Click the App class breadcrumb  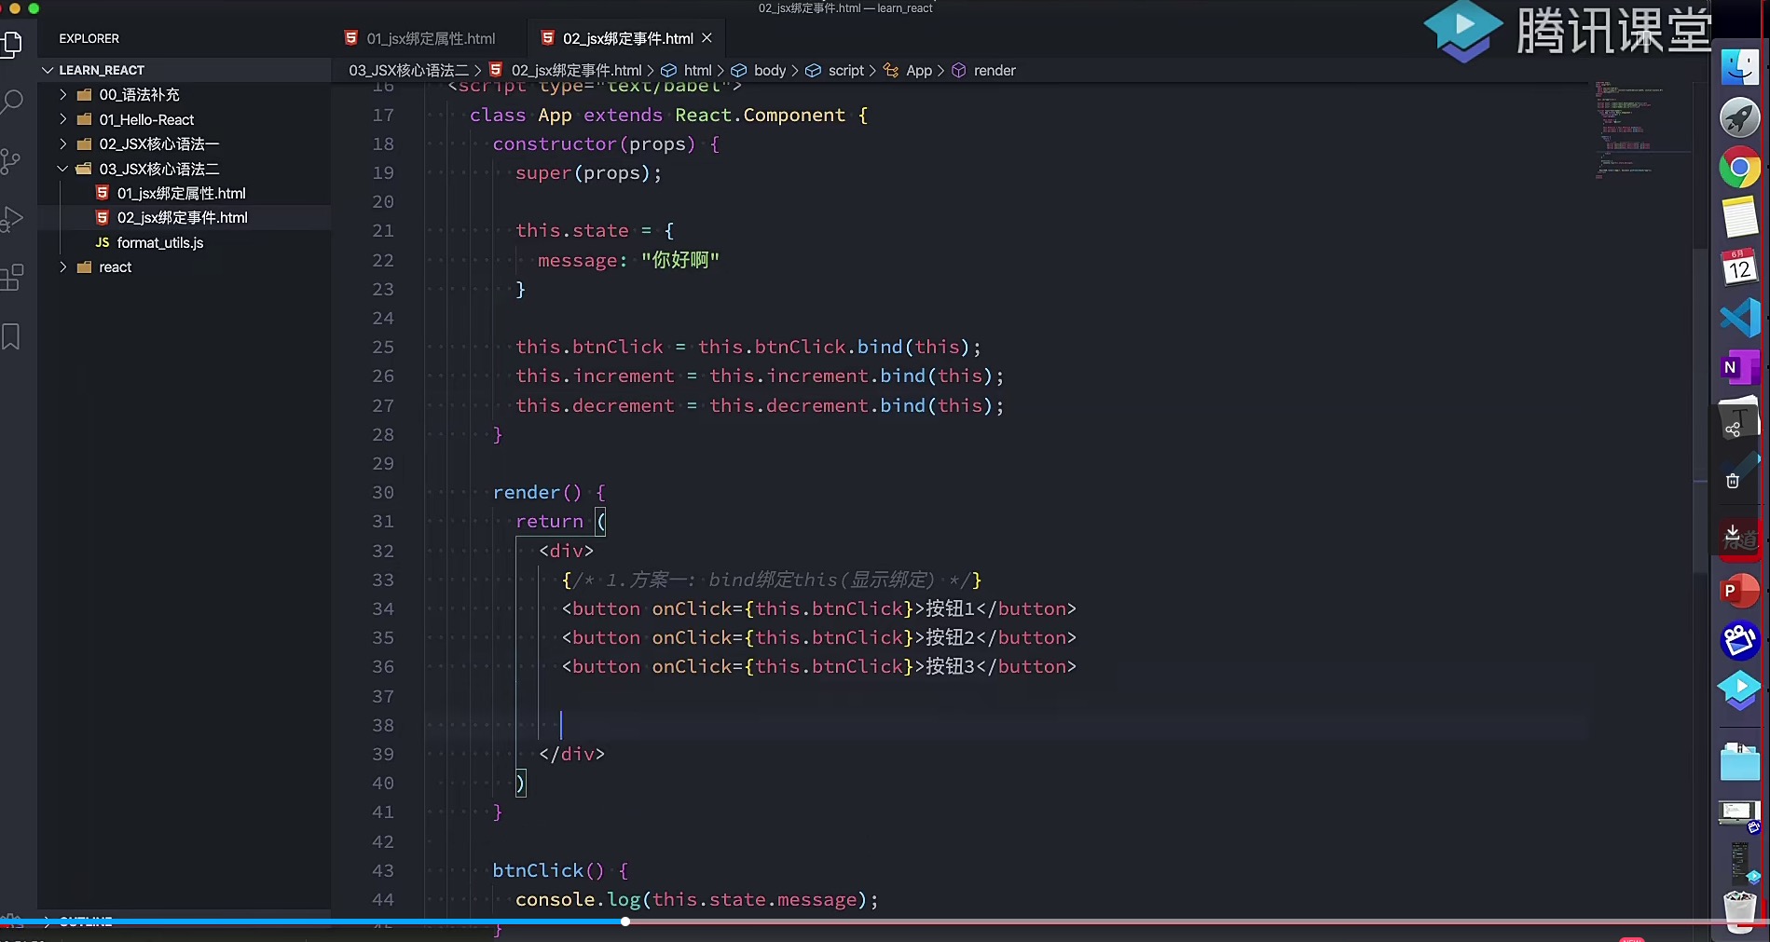918,70
